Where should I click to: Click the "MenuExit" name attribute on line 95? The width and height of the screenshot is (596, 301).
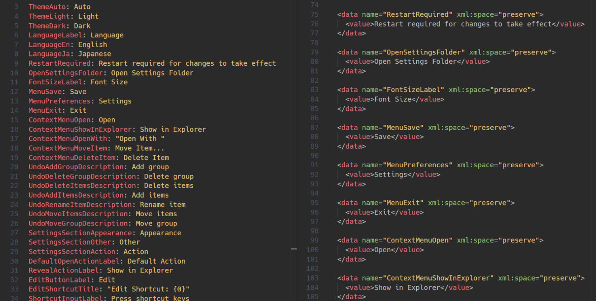click(403, 203)
